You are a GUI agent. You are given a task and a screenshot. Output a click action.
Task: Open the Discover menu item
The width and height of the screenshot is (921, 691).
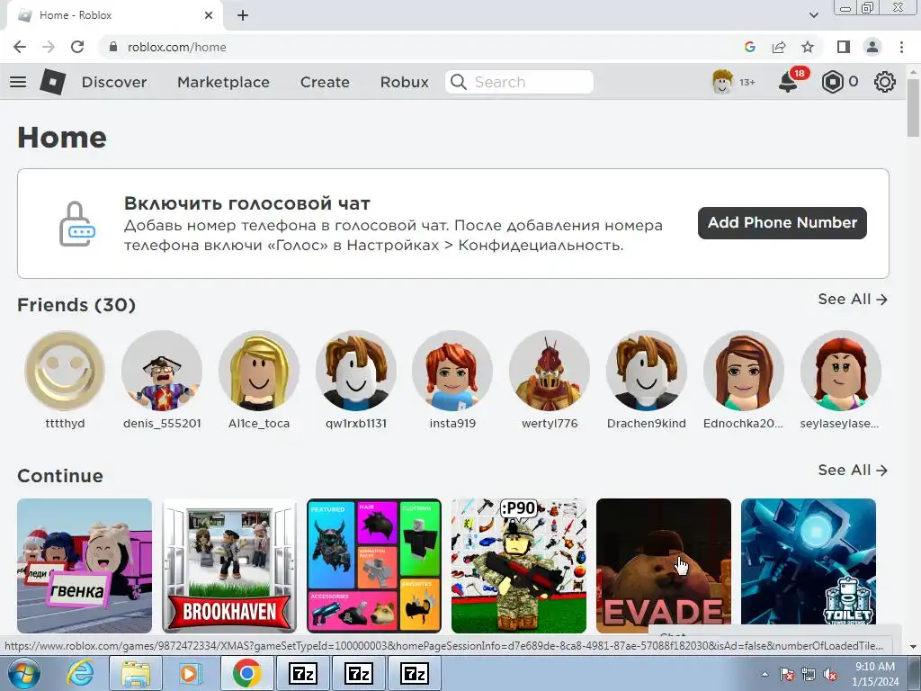(114, 82)
